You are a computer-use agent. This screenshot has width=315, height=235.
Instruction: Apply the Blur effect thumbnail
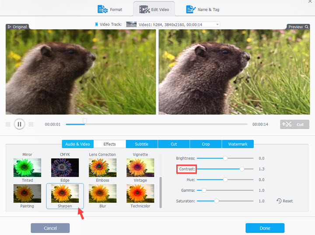click(x=103, y=193)
